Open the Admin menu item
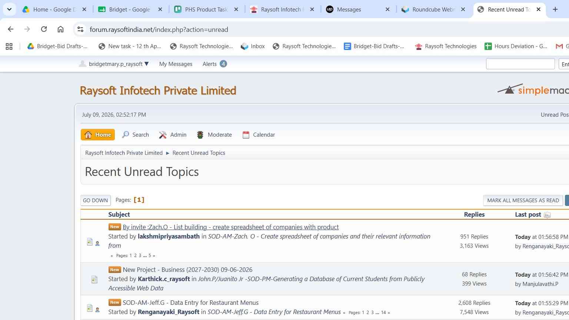569x320 pixels. (173, 134)
